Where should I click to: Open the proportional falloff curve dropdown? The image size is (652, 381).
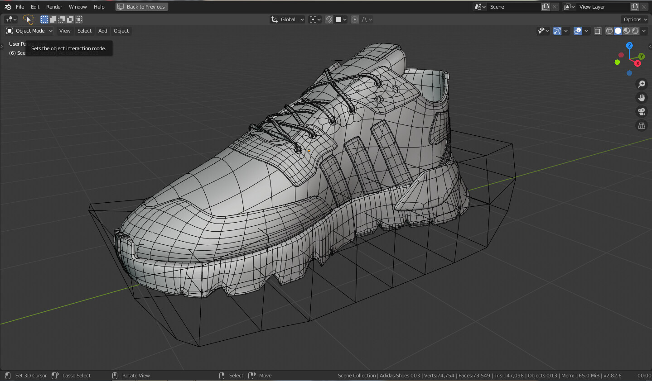[367, 19]
